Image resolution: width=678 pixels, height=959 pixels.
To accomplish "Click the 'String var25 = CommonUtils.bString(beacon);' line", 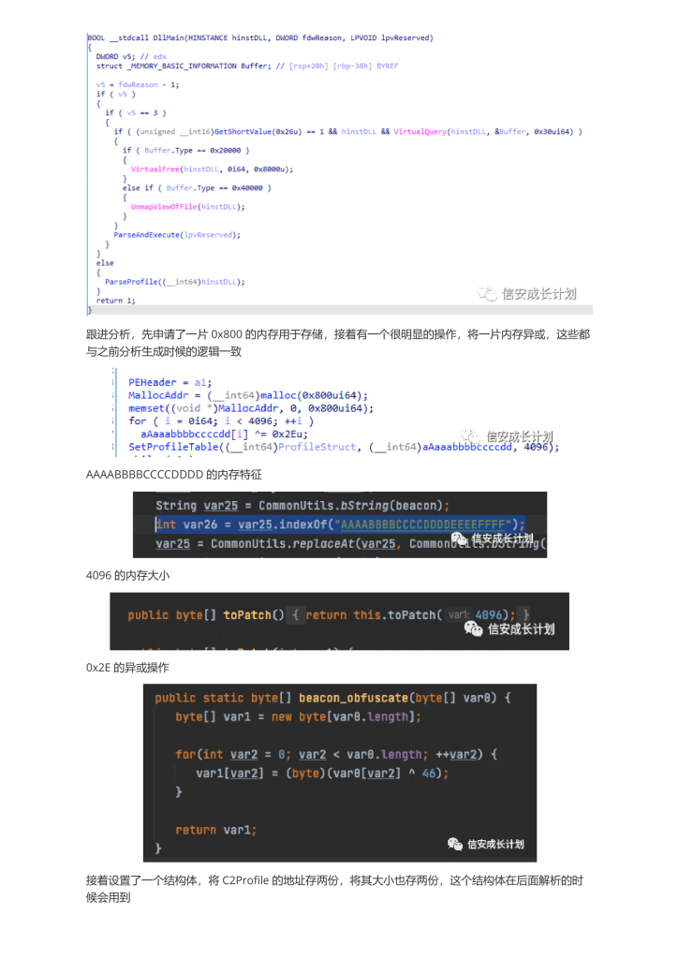I will tap(302, 506).
